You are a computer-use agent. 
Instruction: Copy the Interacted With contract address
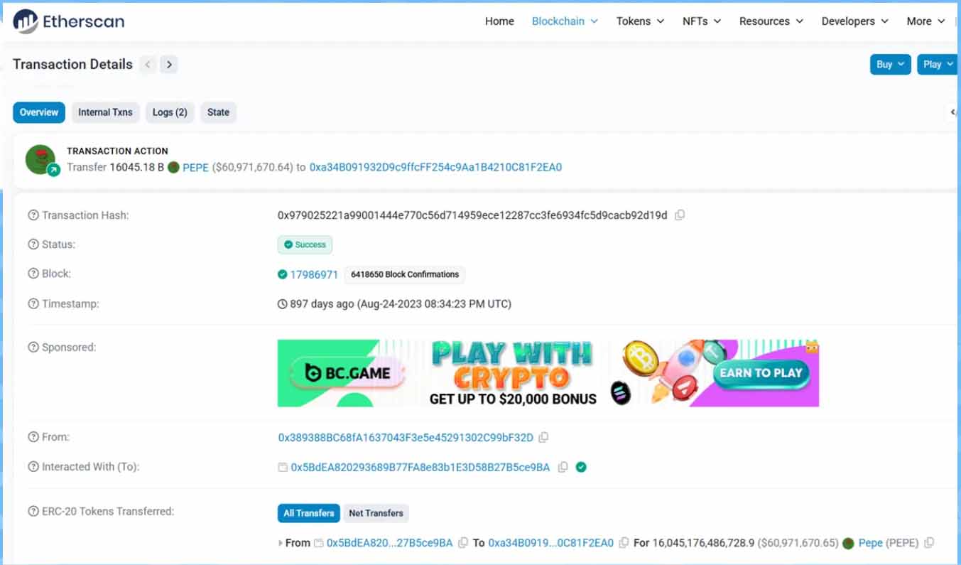pyautogui.click(x=563, y=468)
